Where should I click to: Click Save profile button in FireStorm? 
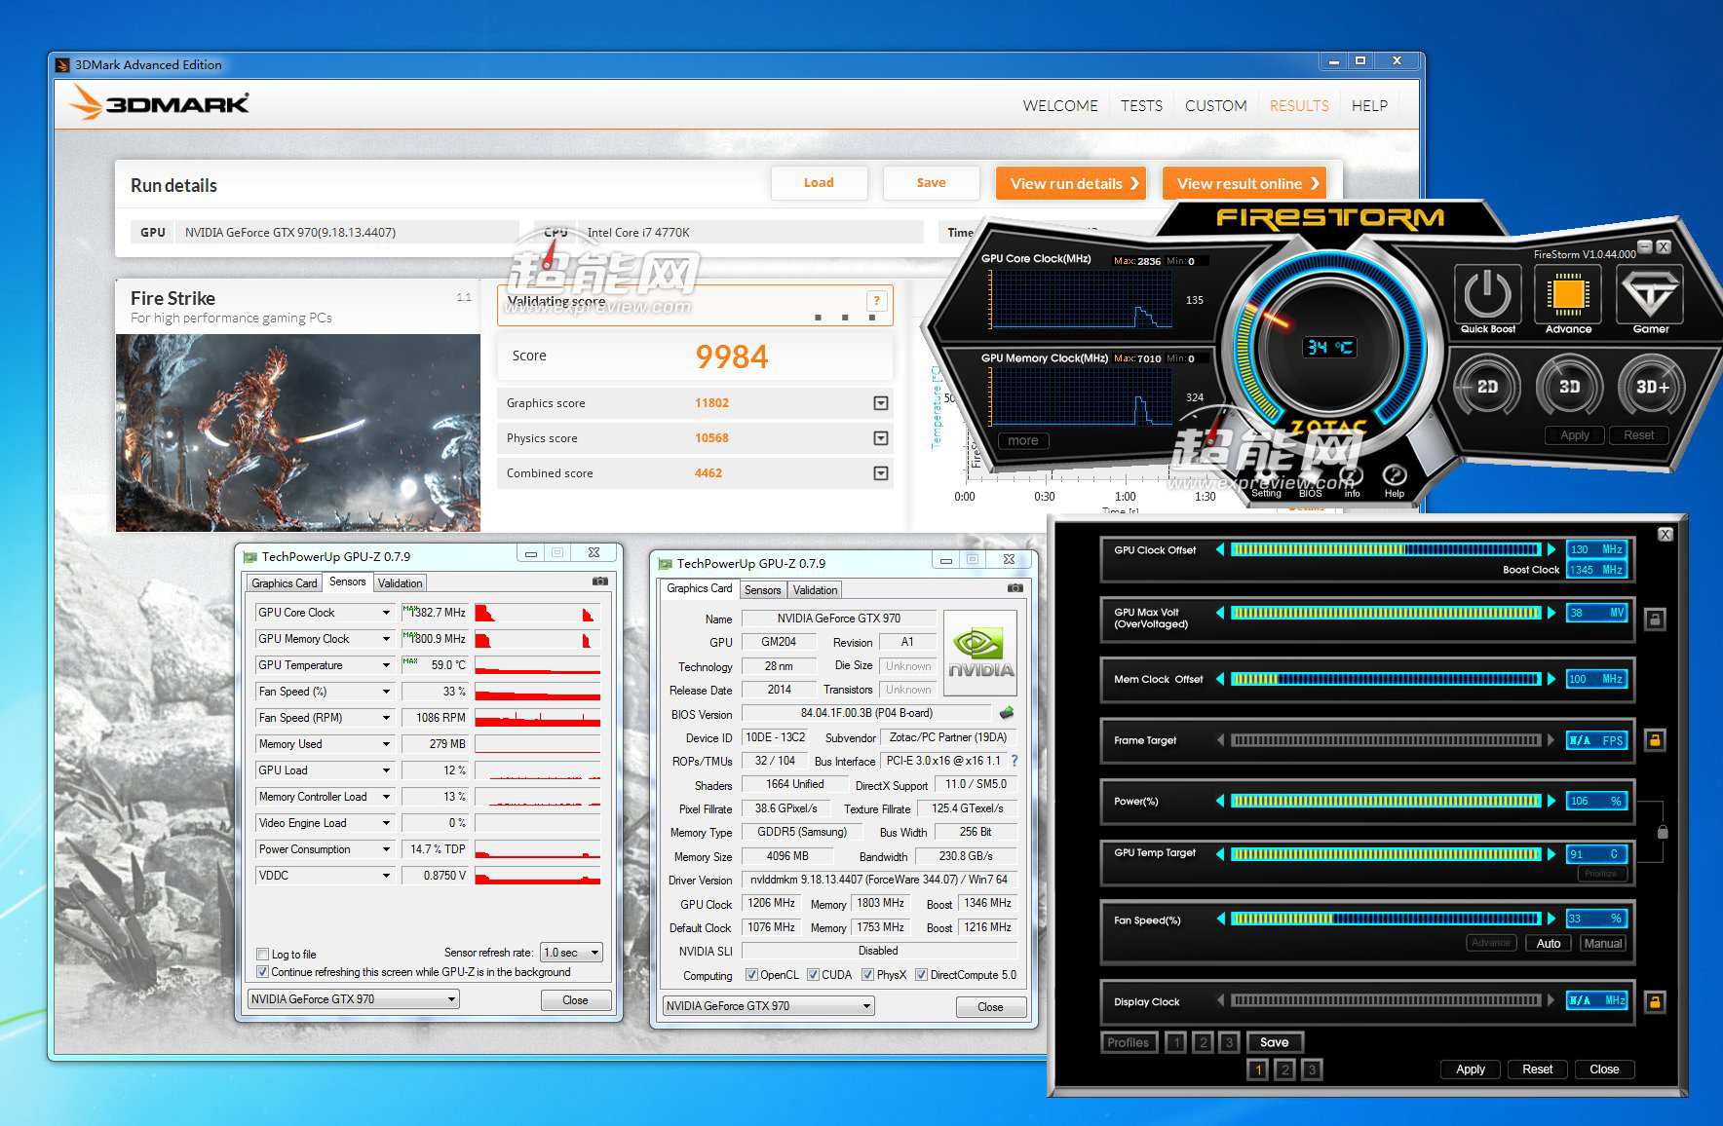(1274, 1042)
